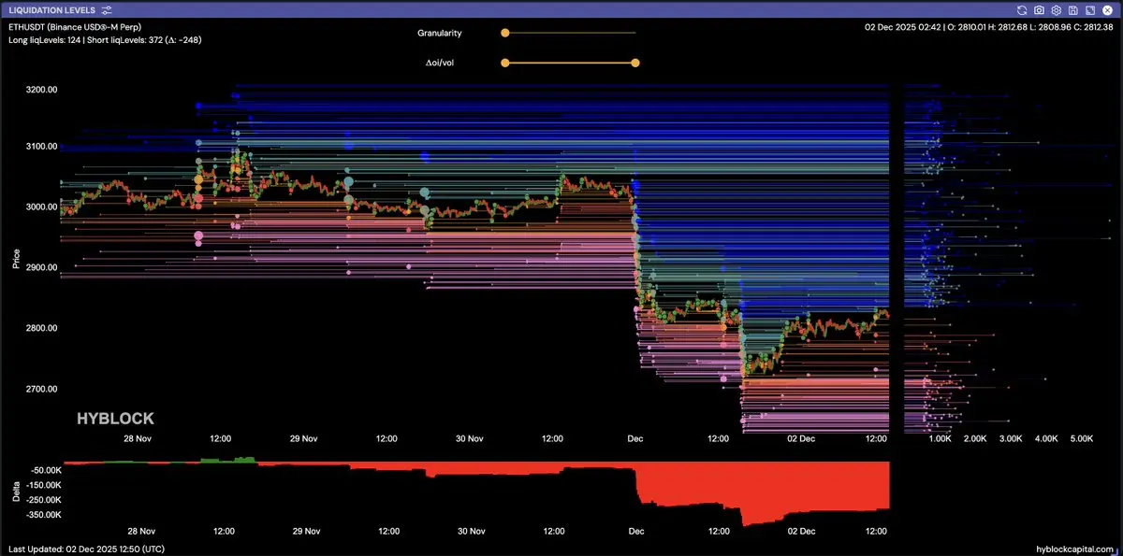The image size is (1123, 556).
Task: Click the 3100.00 price axis label
Action: tap(40, 147)
